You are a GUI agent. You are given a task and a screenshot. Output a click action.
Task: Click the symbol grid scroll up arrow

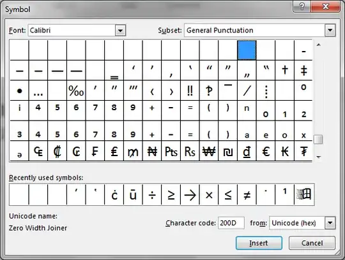318,45
